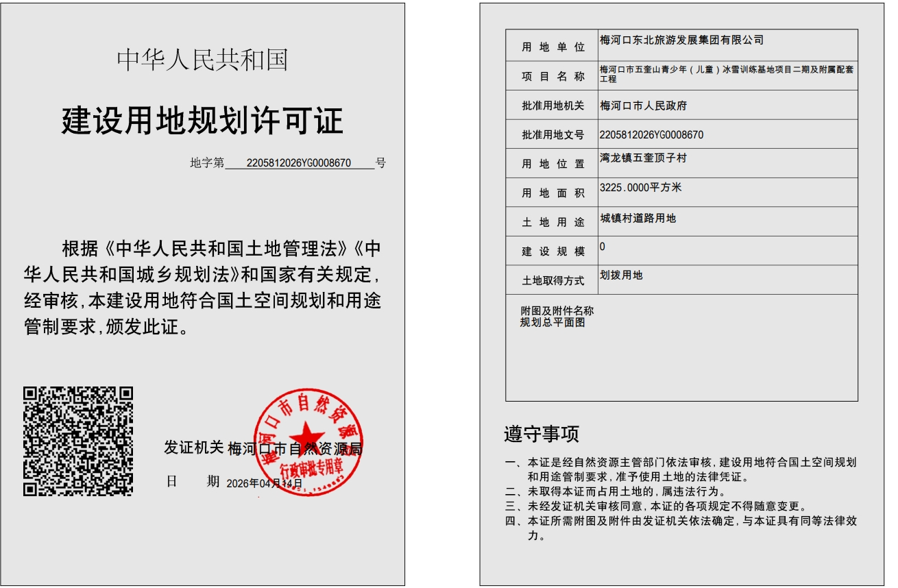The image size is (898, 588).
Task: Click the 用地位置 value 湾龙镇五奎顶子村
Action: [x=643, y=158]
